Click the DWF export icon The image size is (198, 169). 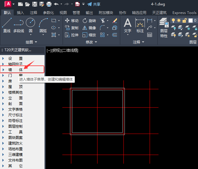(x=77, y=4)
